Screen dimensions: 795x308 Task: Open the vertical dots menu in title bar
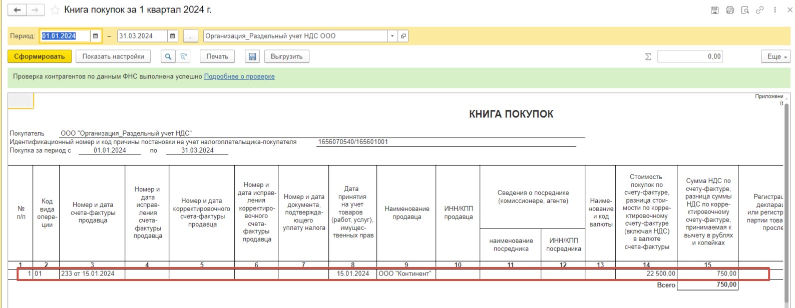click(x=775, y=10)
